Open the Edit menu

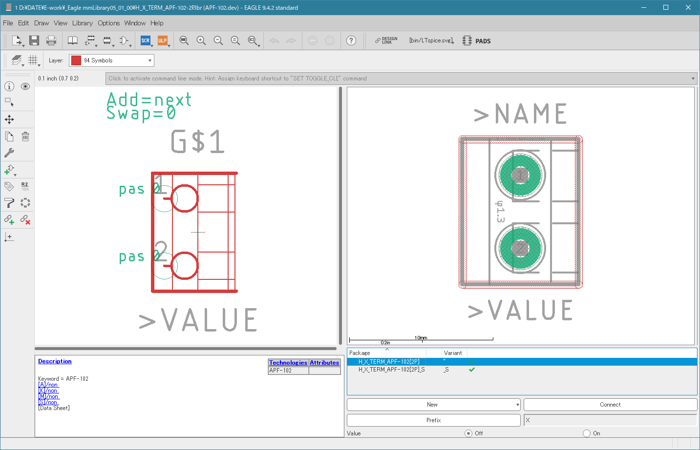(x=23, y=23)
